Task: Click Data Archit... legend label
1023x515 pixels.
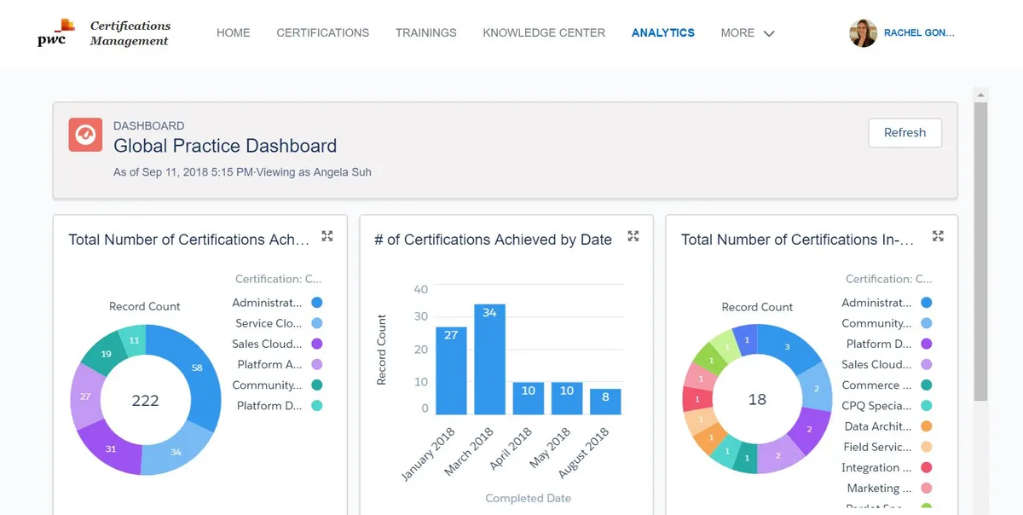Action: [x=878, y=426]
